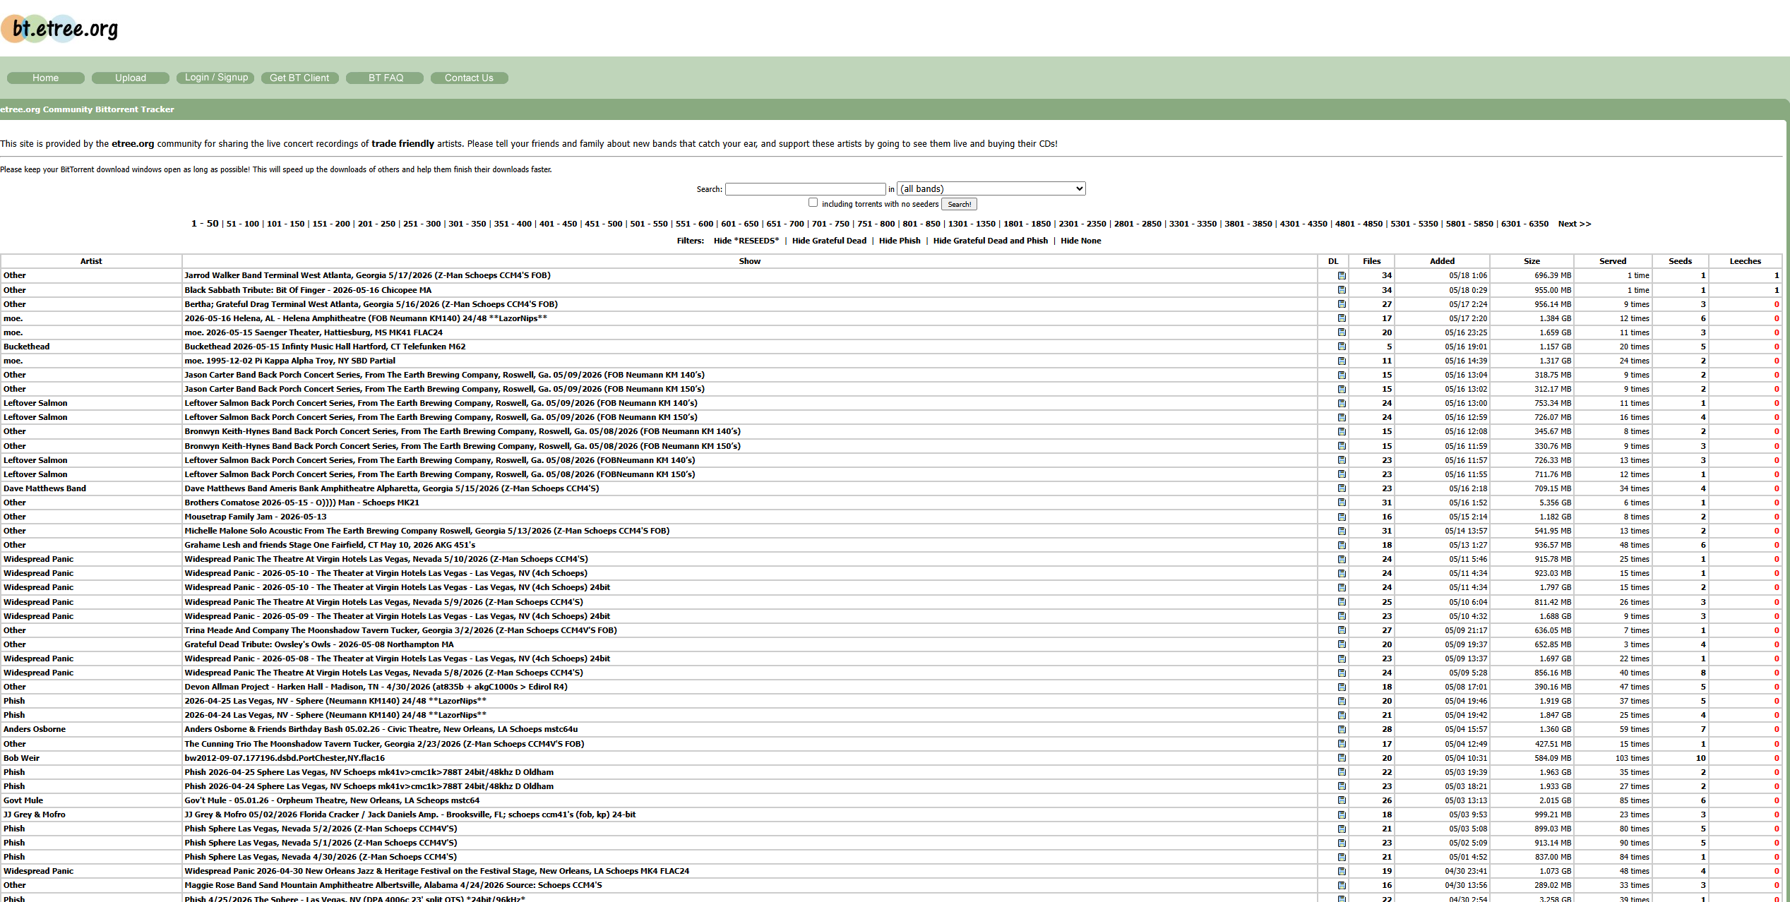Open the all bands dropdown
This screenshot has width=1790, height=902.
pyautogui.click(x=991, y=188)
